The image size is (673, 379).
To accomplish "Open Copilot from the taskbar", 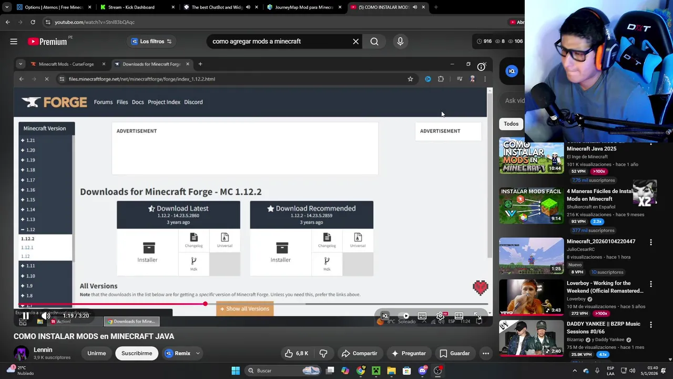I will pyautogui.click(x=345, y=371).
